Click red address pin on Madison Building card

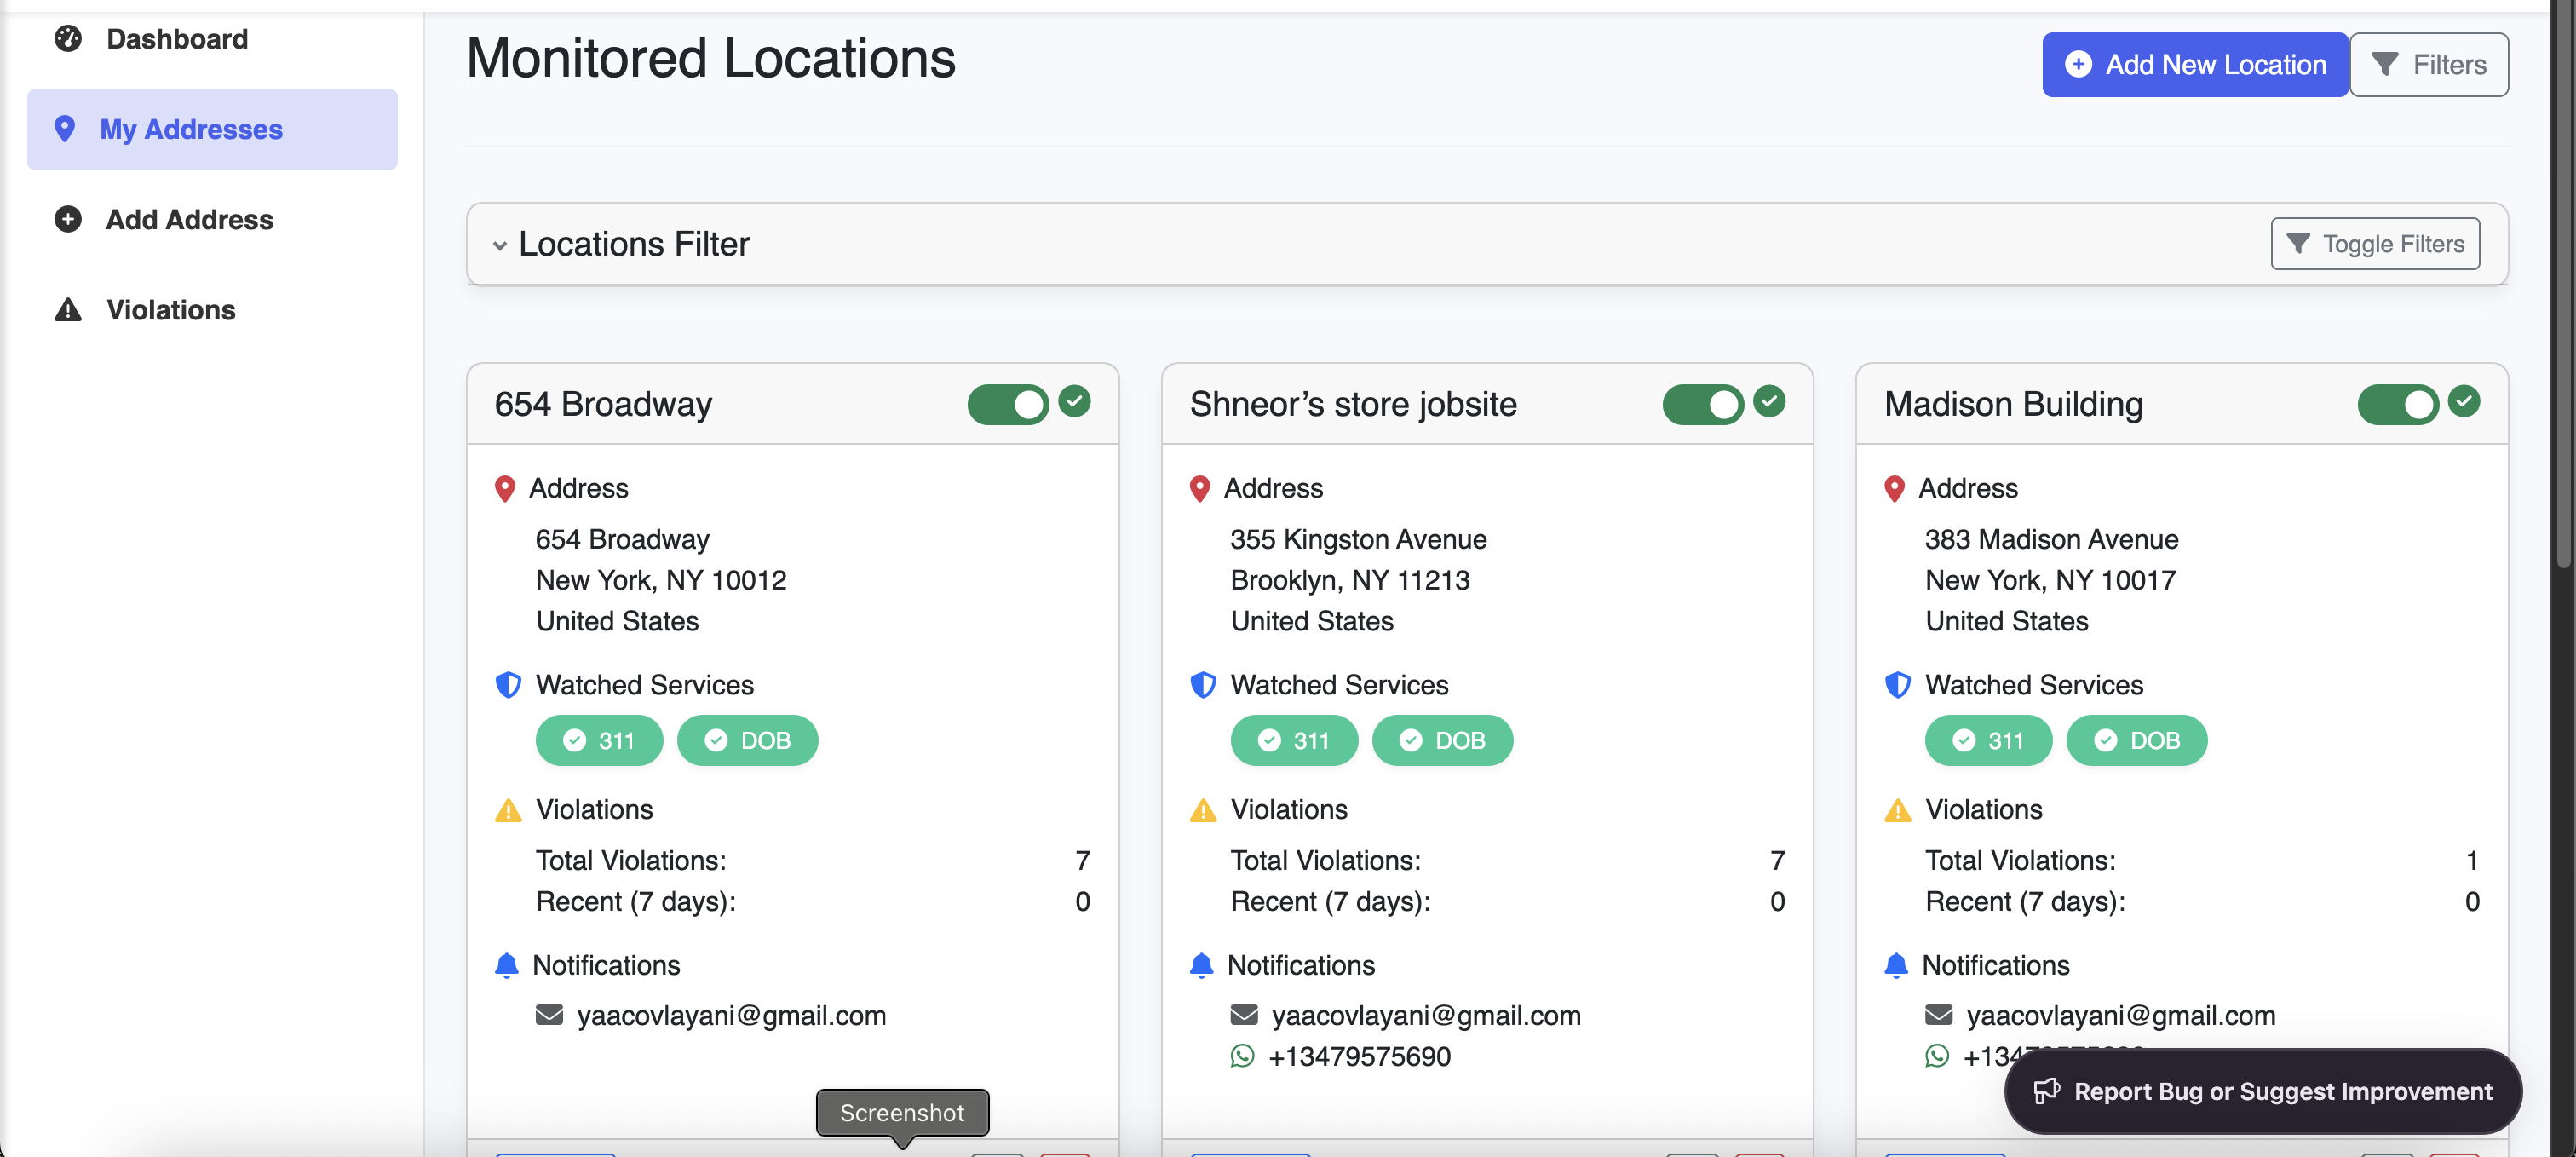pyautogui.click(x=1894, y=489)
